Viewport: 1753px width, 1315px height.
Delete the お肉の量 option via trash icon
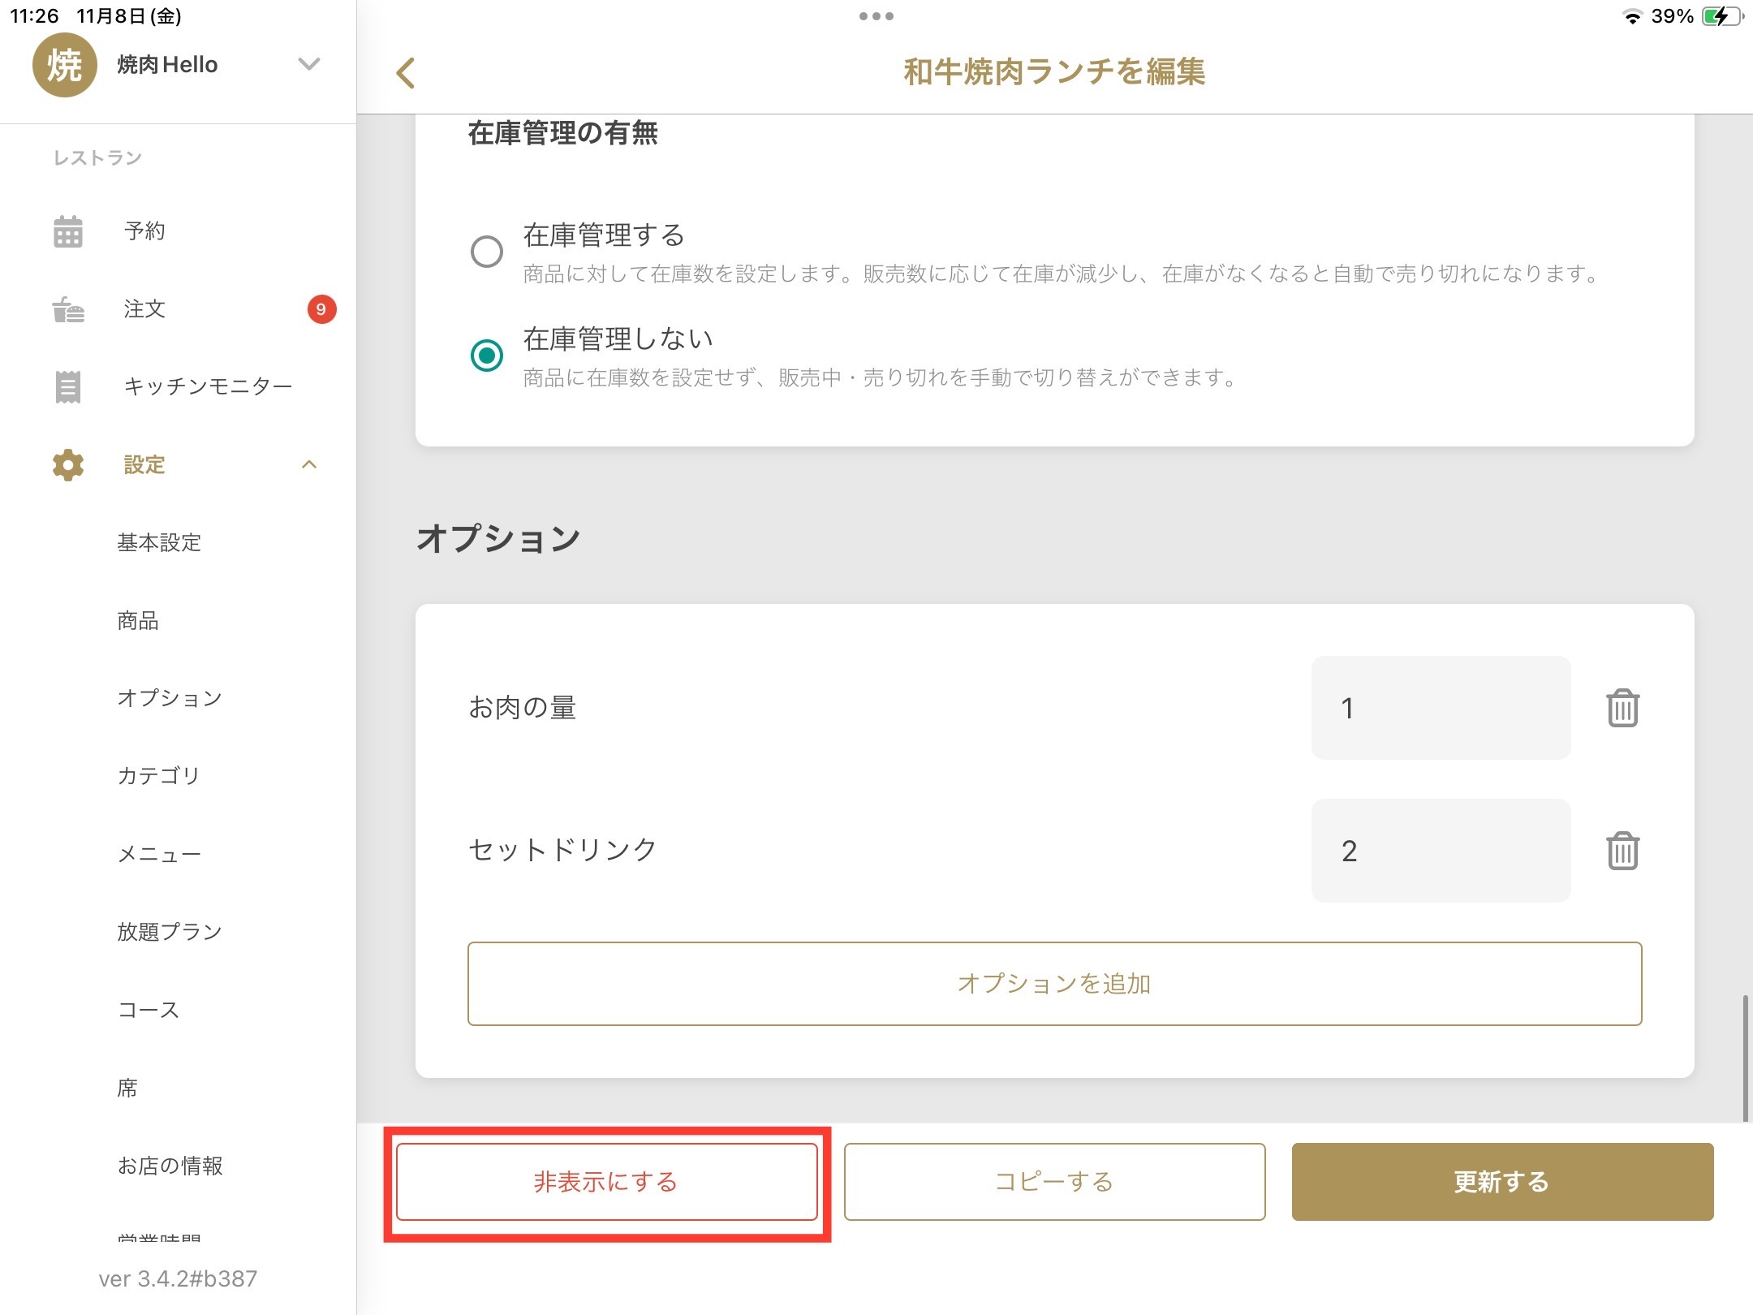tap(1622, 708)
